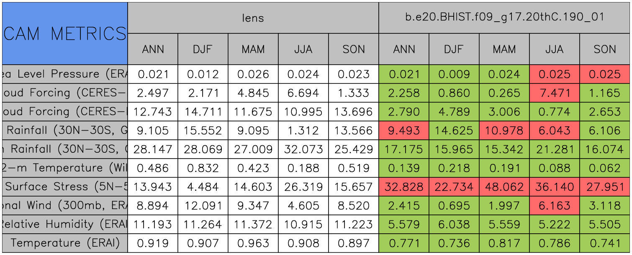Click the red cell showing 32.828
The height and width of the screenshot is (255, 632).
pos(404,187)
